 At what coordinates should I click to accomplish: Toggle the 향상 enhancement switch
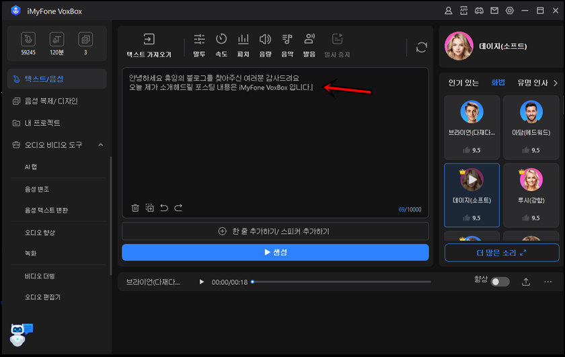(x=500, y=282)
